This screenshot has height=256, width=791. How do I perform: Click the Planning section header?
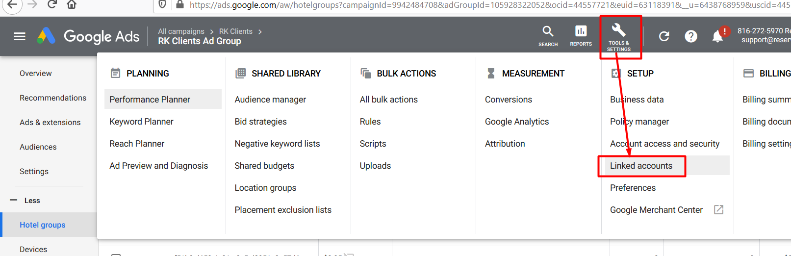140,74
